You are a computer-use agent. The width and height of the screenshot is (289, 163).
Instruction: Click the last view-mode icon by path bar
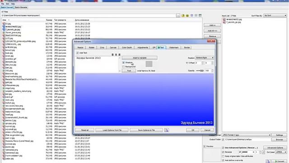click(200, 15)
